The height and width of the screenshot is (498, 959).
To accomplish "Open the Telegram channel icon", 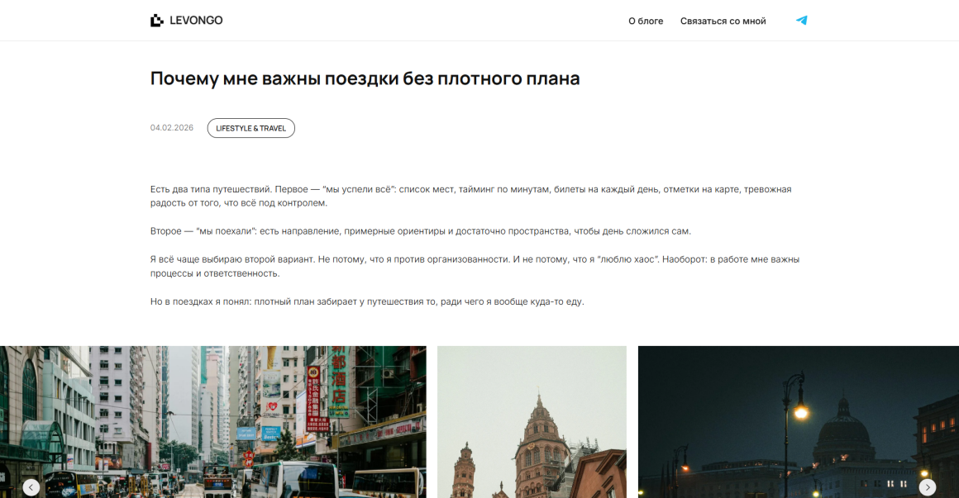I will pos(801,21).
